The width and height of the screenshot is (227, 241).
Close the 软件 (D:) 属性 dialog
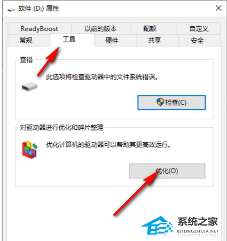click(218, 8)
